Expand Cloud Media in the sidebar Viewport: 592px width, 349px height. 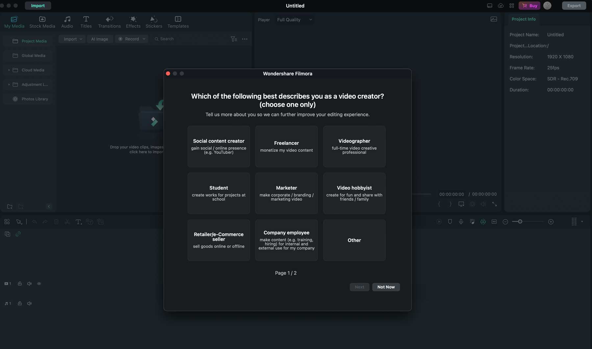tap(9, 70)
